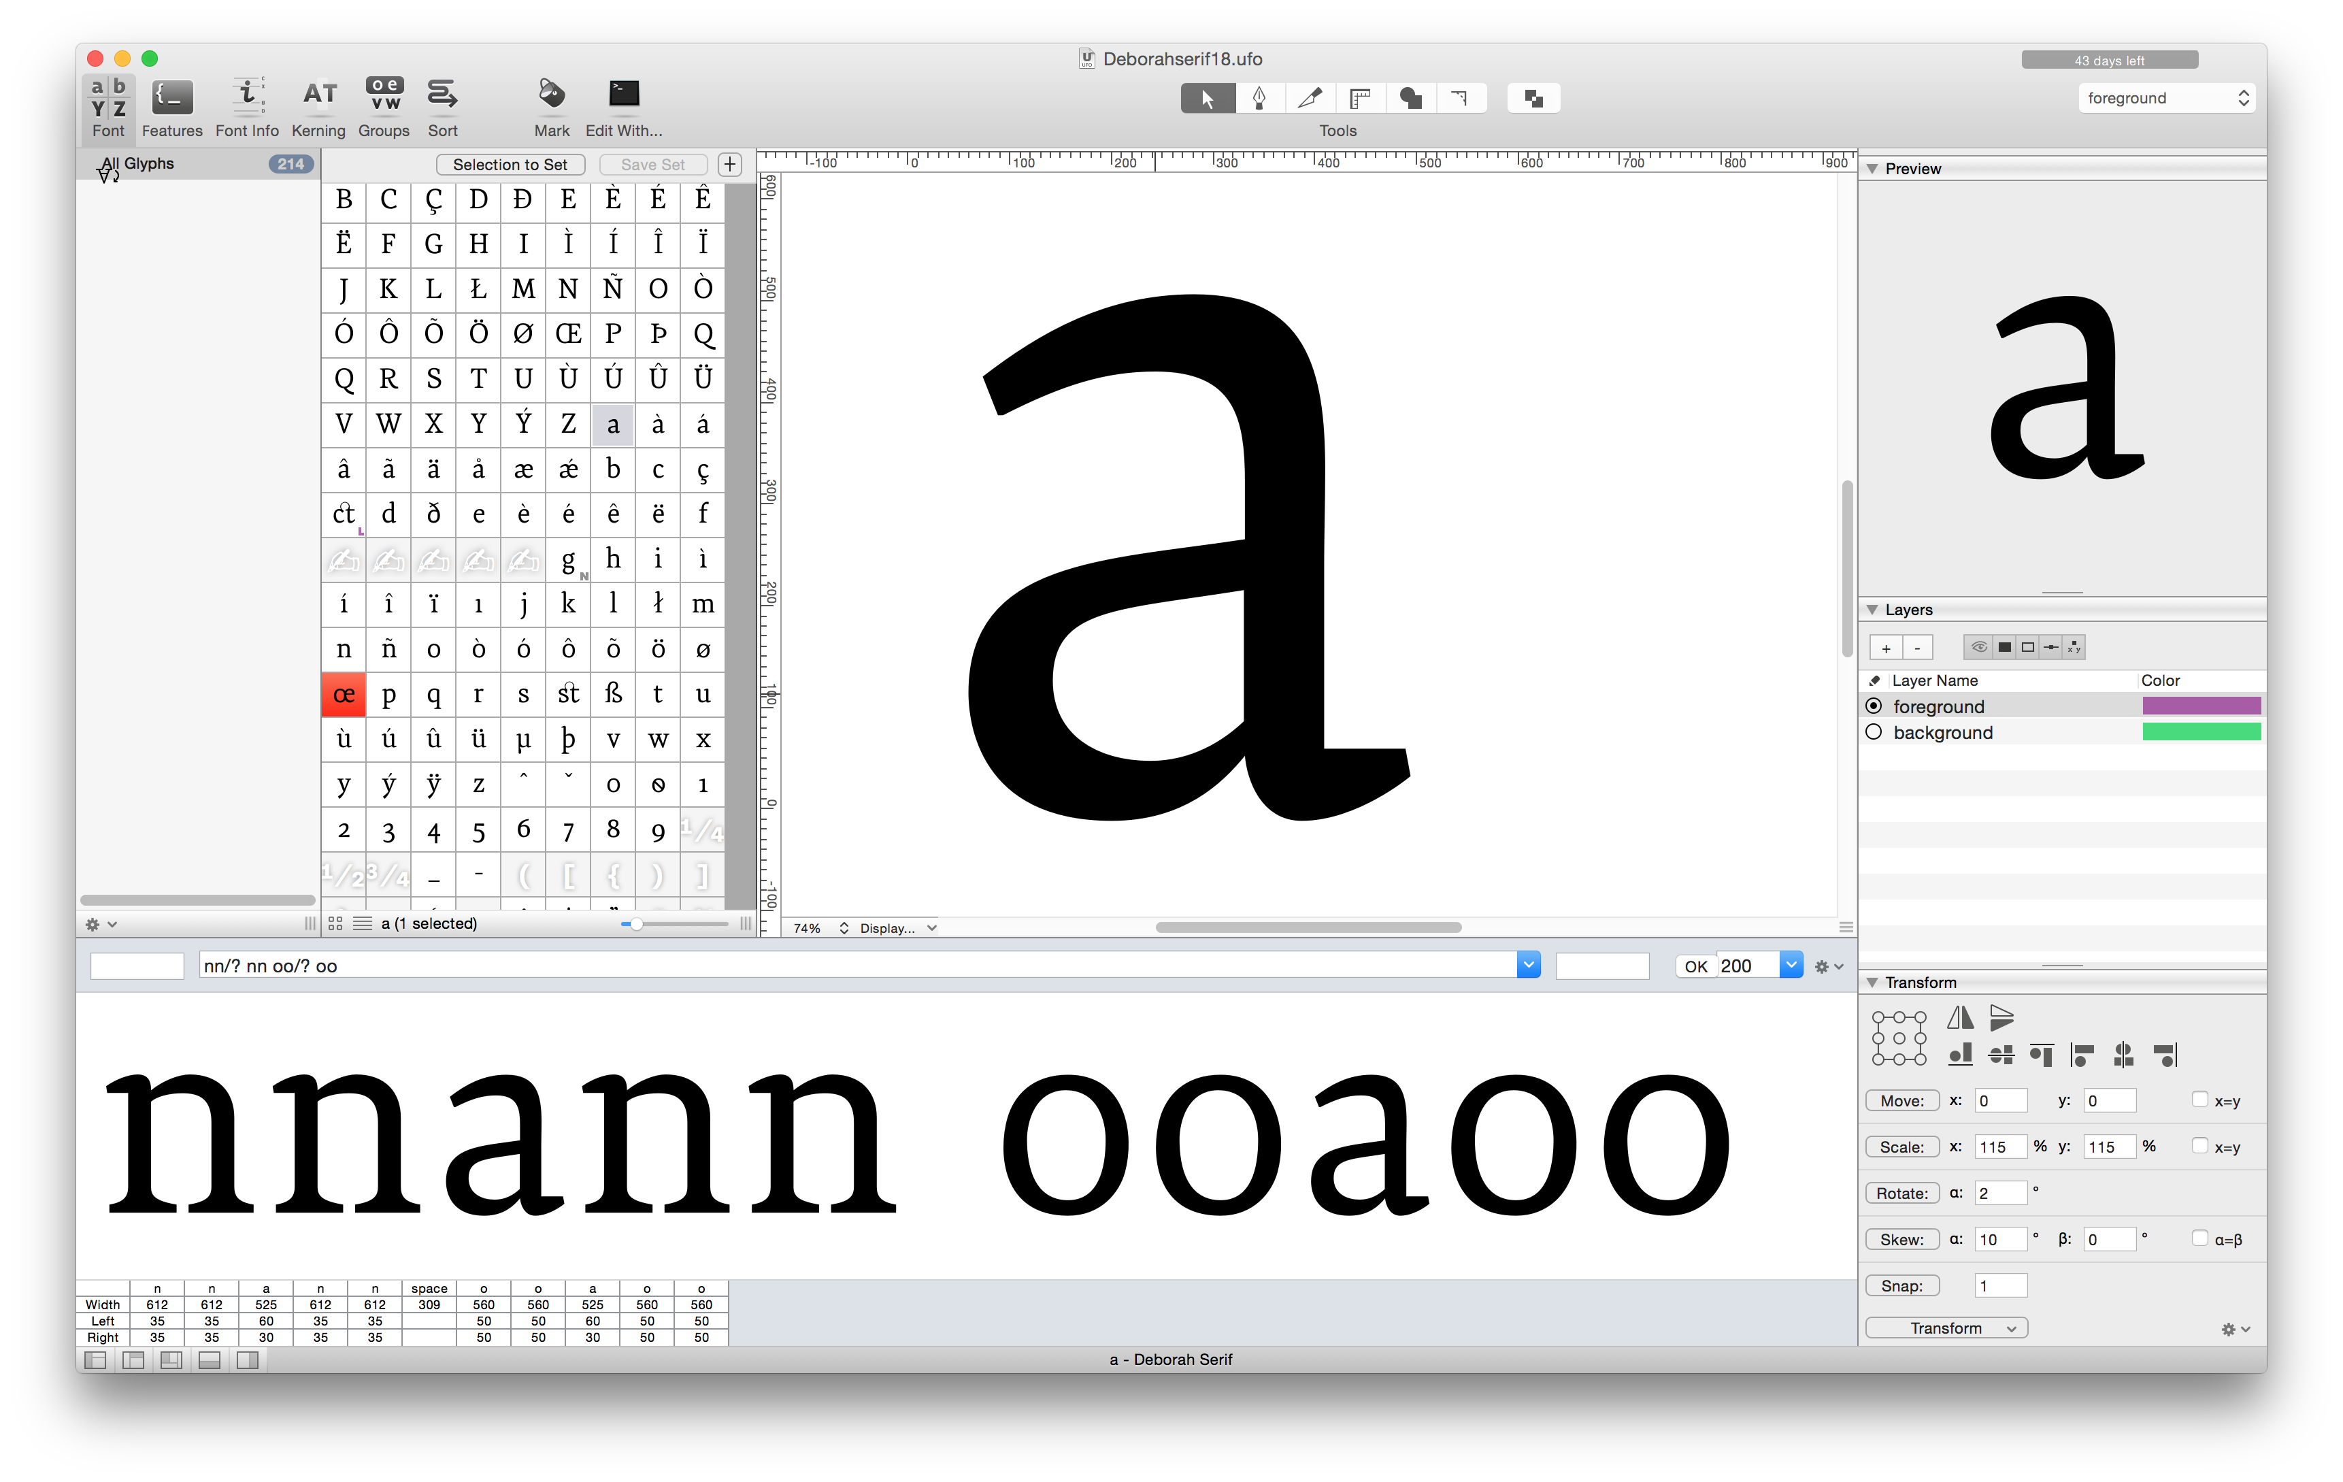
Task: Select the Measurement ruler tool
Action: tap(1360, 98)
